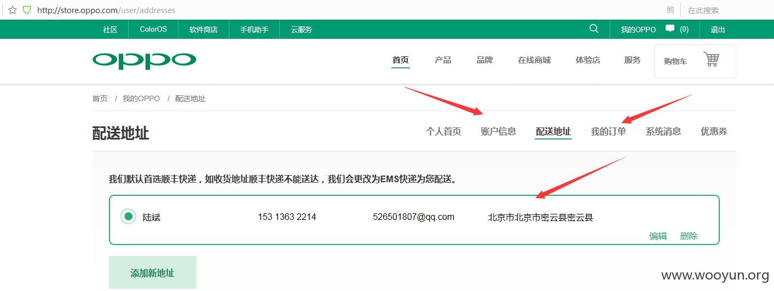Screen dimensions: 774x291
Task: Select the 配送地址 tab
Action: [553, 131]
